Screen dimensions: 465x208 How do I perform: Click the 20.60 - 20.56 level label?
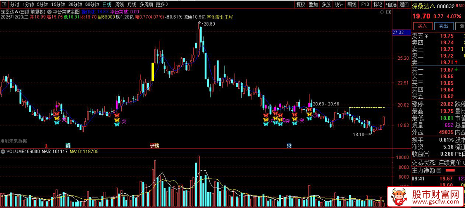326,104
